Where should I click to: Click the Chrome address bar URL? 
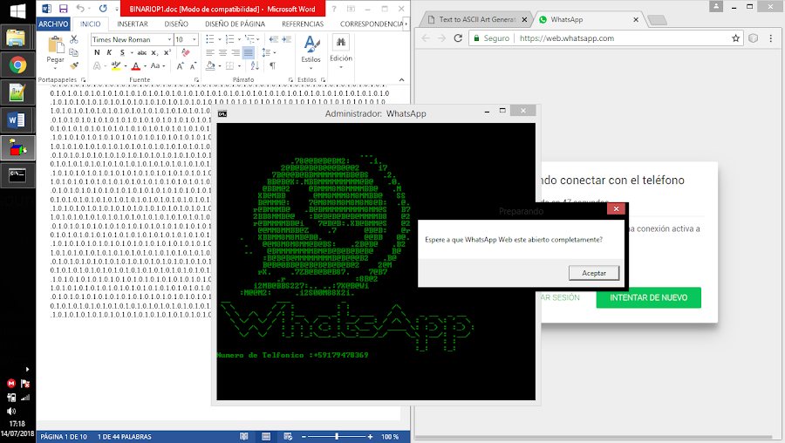pyautogui.click(x=566, y=38)
